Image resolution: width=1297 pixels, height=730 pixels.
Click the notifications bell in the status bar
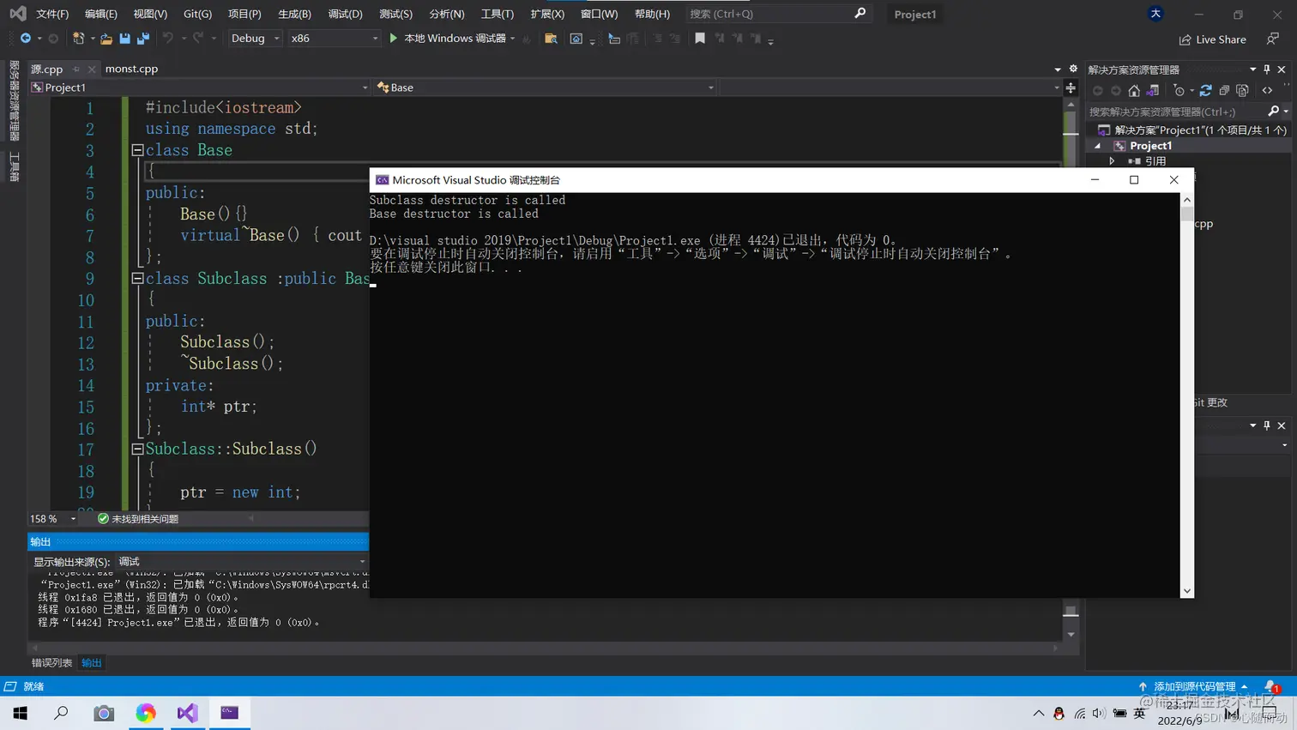pos(1270,686)
